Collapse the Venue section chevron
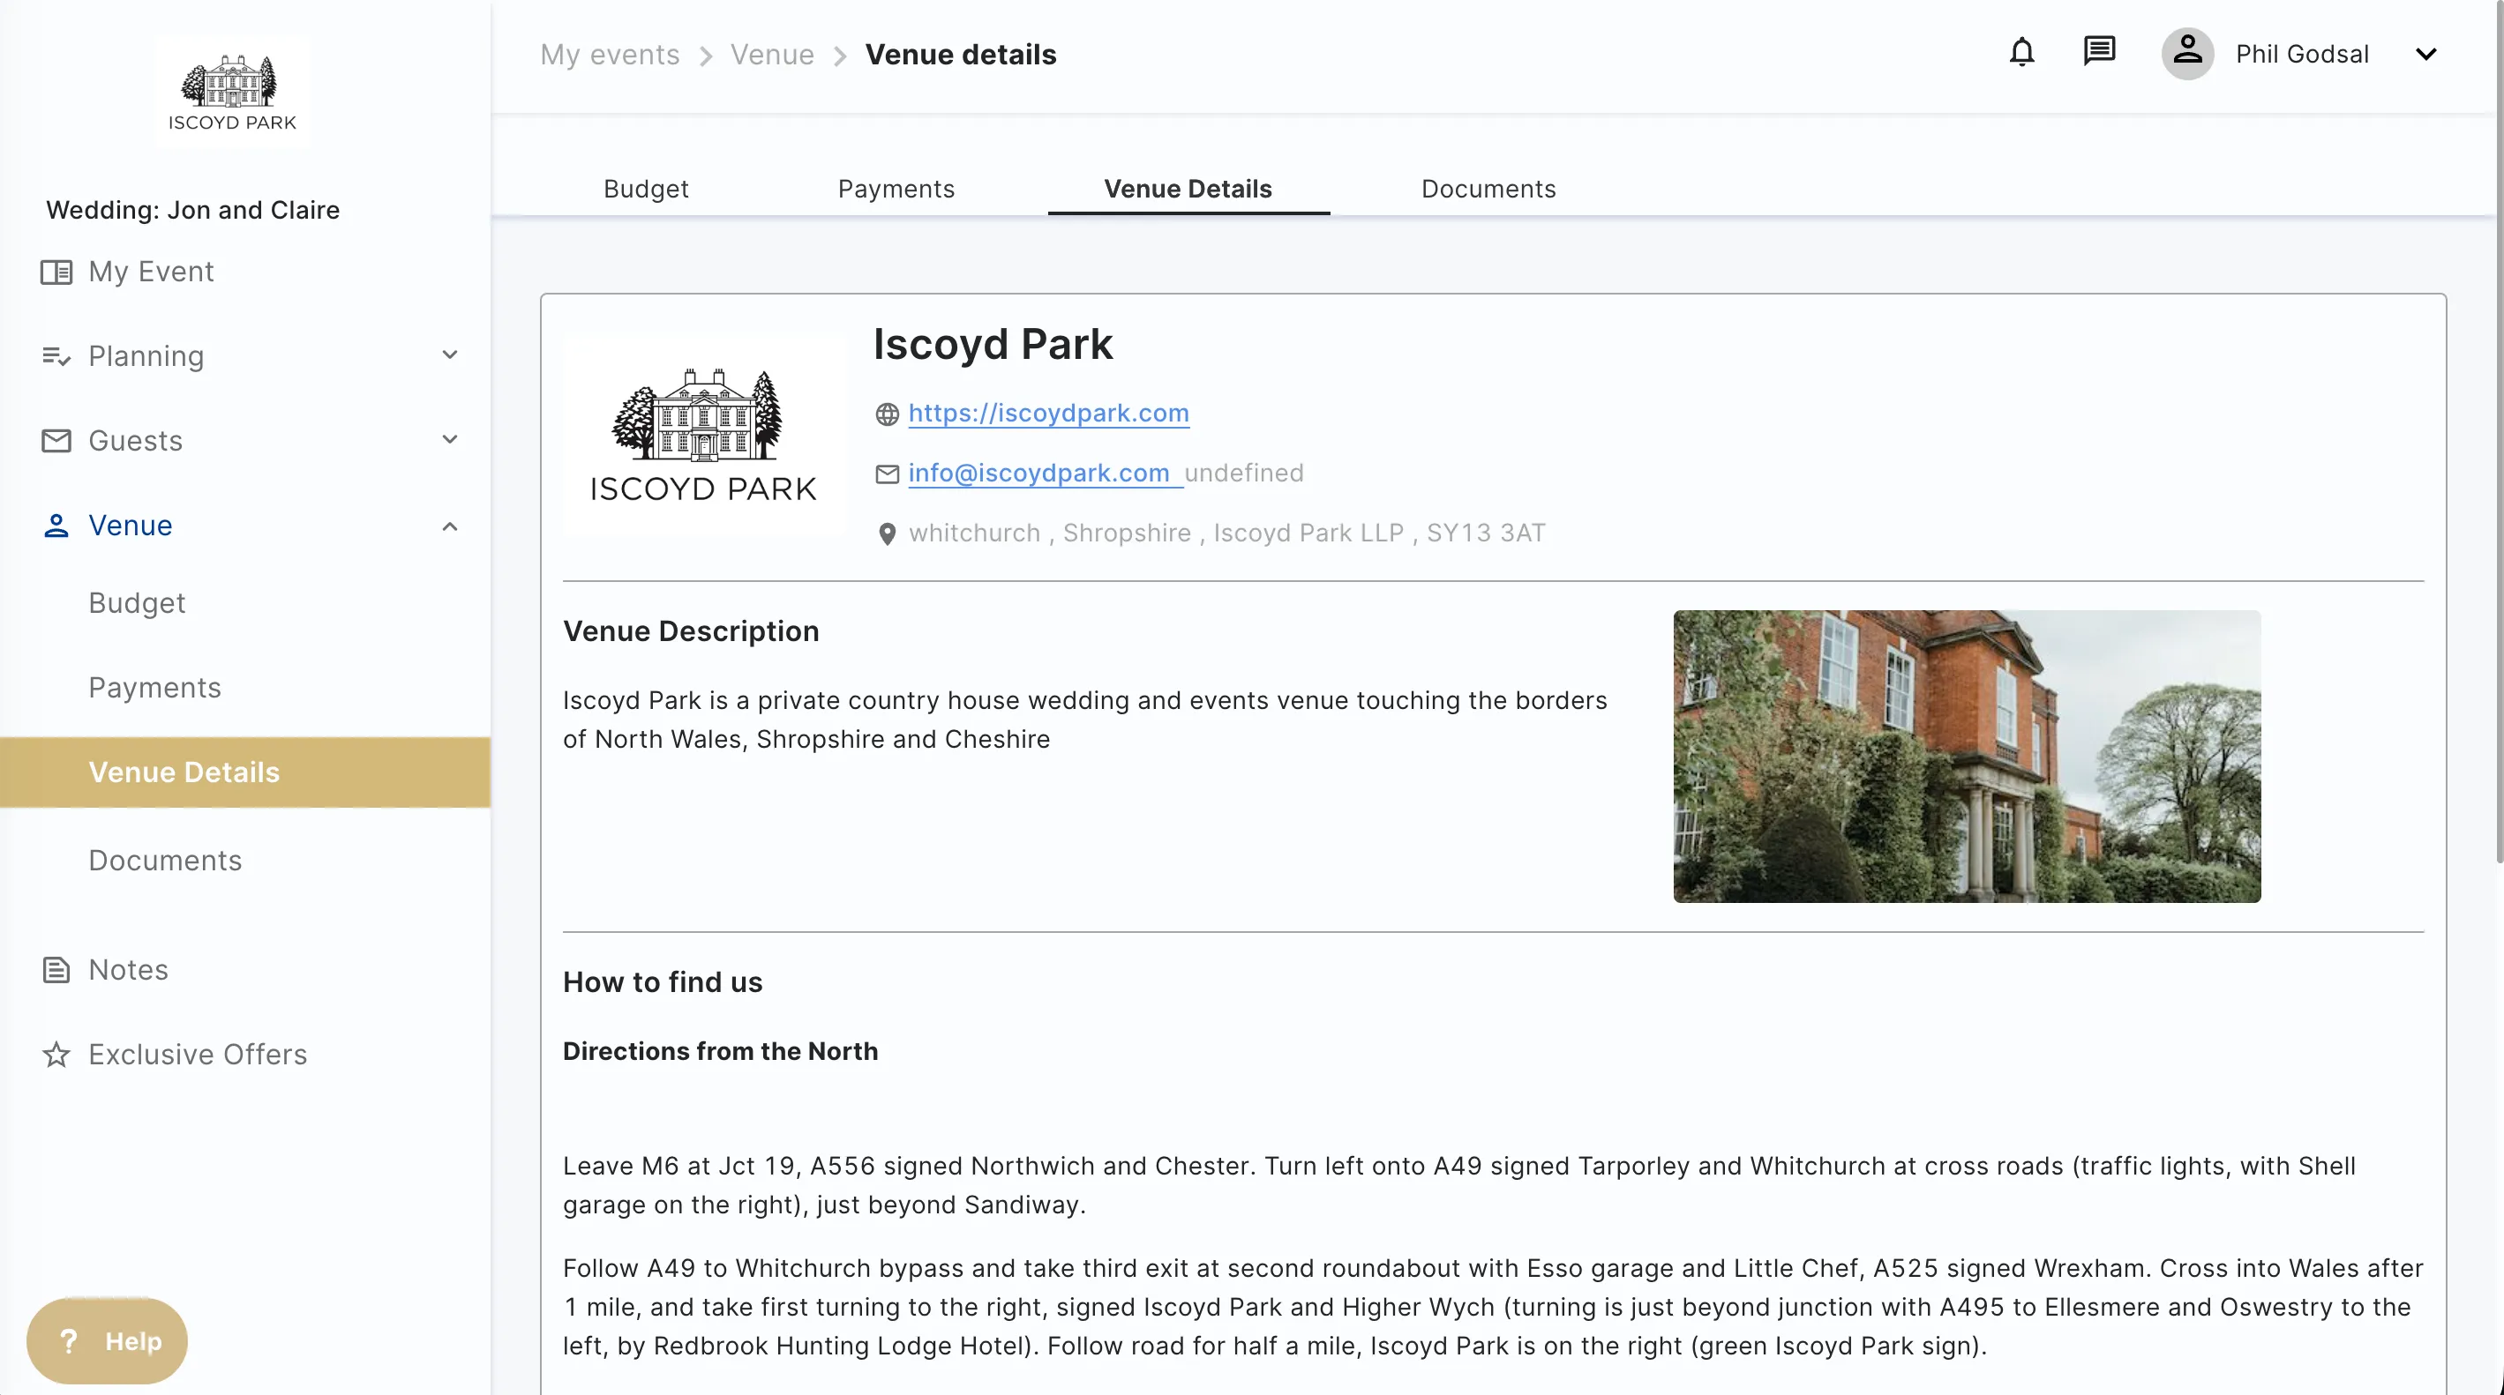 pos(450,526)
